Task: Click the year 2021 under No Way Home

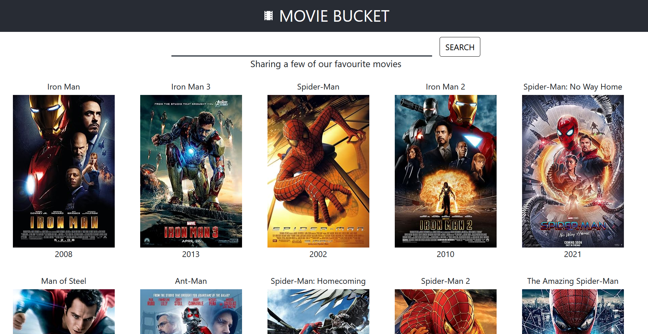Action: (x=573, y=254)
